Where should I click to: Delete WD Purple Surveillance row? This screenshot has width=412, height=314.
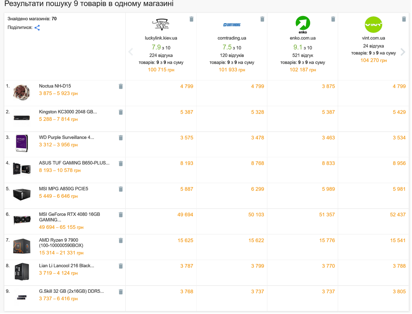tap(121, 138)
